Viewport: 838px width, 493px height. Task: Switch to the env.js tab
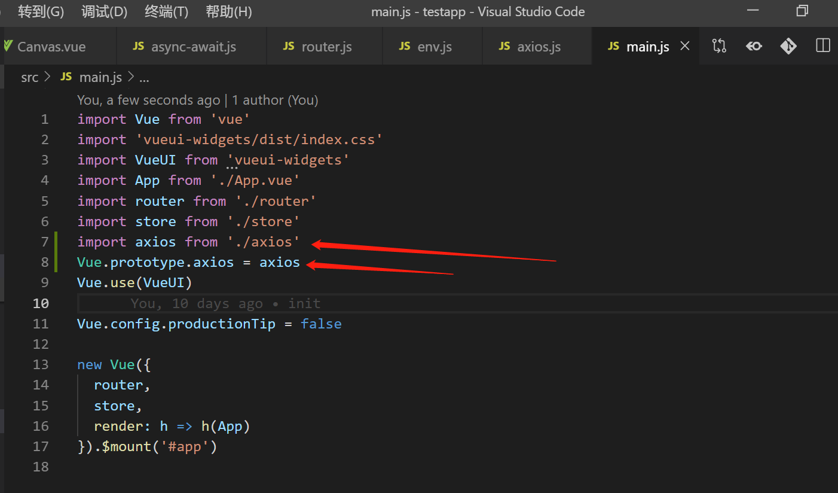click(x=433, y=47)
